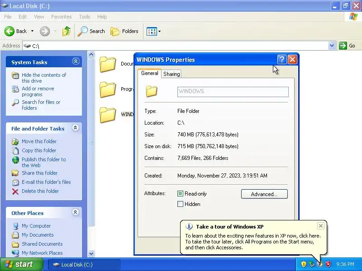Click Copy this folder link
Viewport: 362px width, 271px height.
point(39,150)
